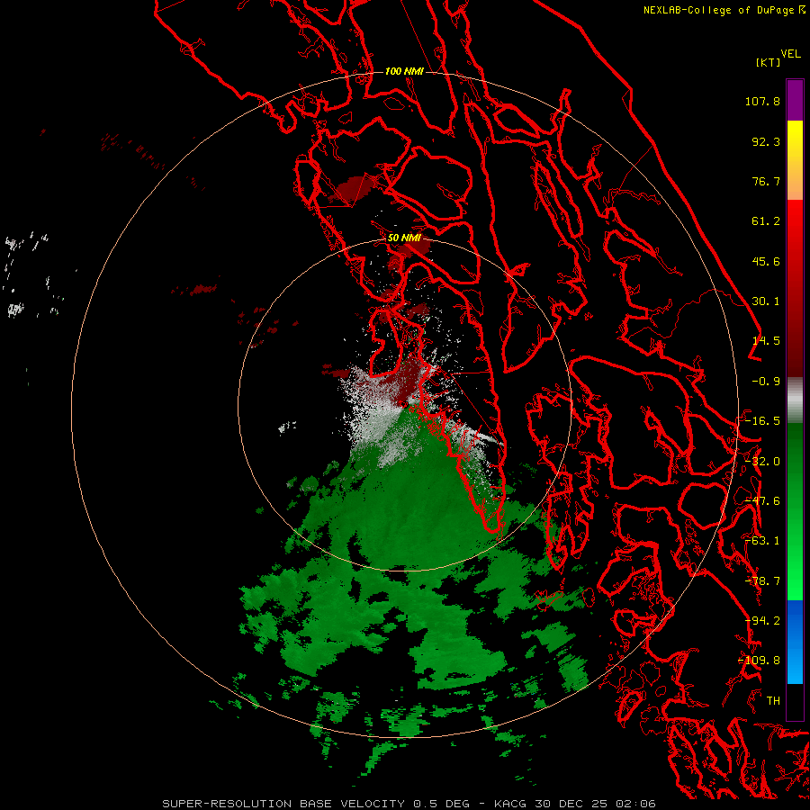The height and width of the screenshot is (810, 810).
Task: Select the 14.5 legend value
Action: pyautogui.click(x=766, y=341)
